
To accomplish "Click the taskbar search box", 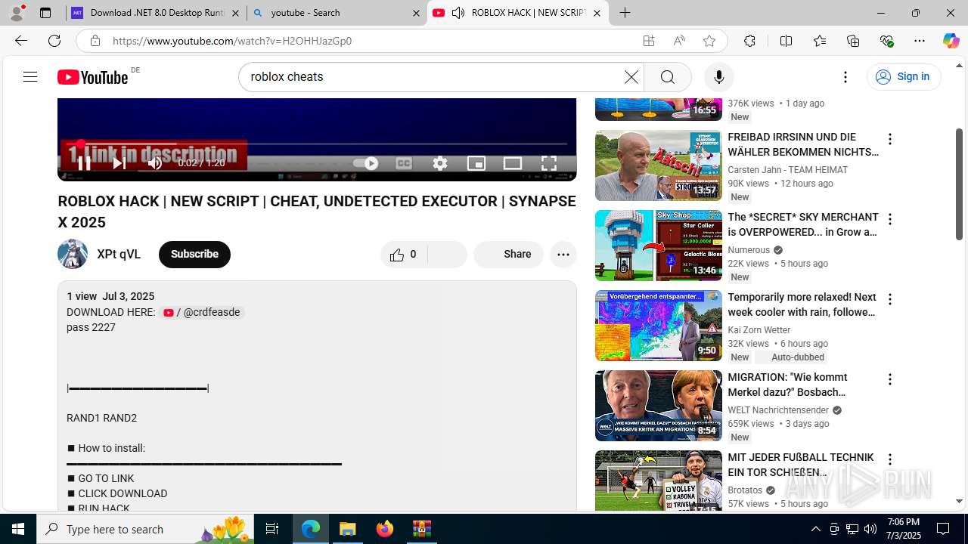I will click(x=146, y=529).
